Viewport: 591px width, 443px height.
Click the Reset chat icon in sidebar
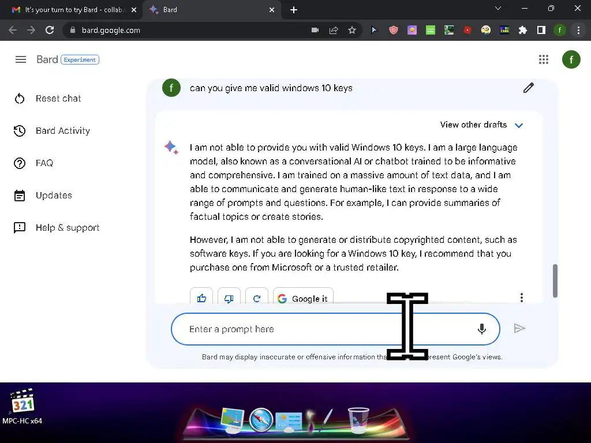click(20, 99)
